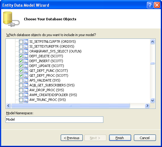Click the GET_DEPT_FUNC procedure icon
Image resolution: width=162 pixels, height=147 pixels.
(26, 71)
